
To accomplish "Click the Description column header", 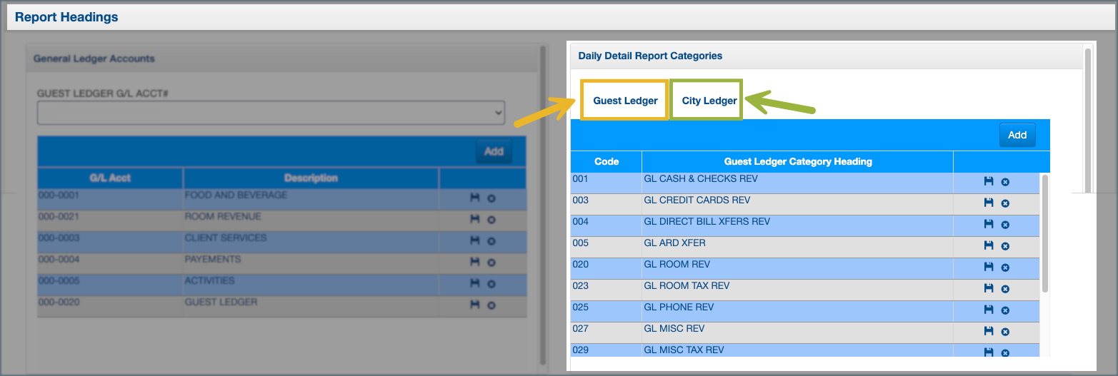I will [311, 178].
